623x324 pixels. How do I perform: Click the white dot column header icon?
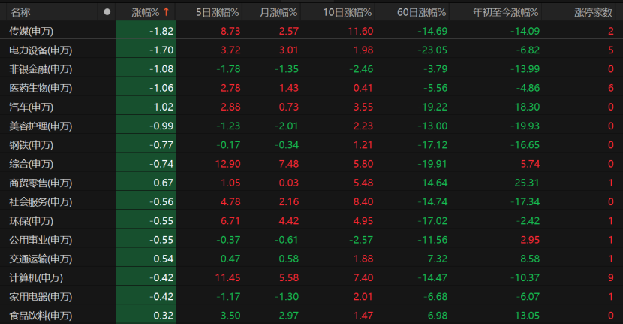tap(107, 12)
